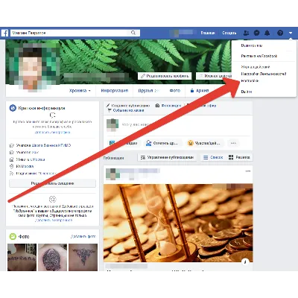Screen dimensions: 298x298
Task: Click the search magnifier icon
Action: (133, 33)
